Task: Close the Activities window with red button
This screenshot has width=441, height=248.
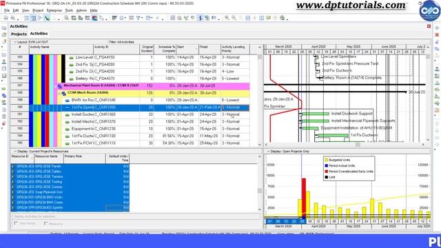Action: pos(429,26)
